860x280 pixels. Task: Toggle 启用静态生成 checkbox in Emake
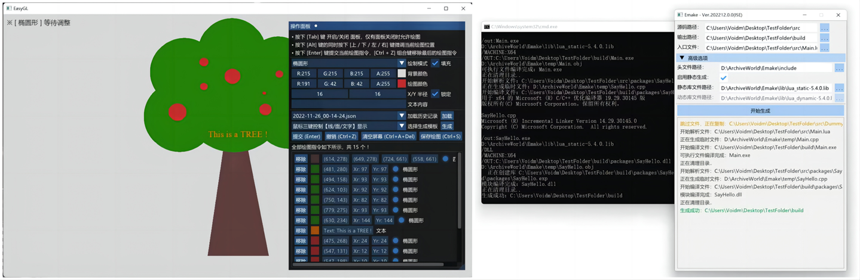click(x=724, y=77)
